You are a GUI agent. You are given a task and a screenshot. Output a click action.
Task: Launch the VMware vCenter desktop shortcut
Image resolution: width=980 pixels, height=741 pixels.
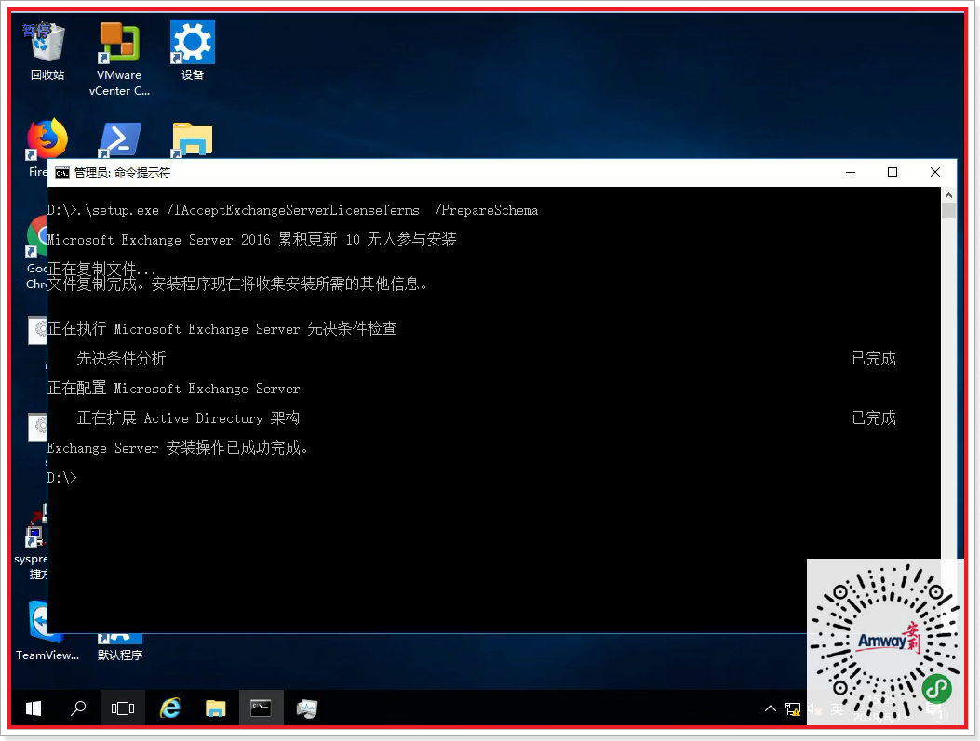[119, 59]
